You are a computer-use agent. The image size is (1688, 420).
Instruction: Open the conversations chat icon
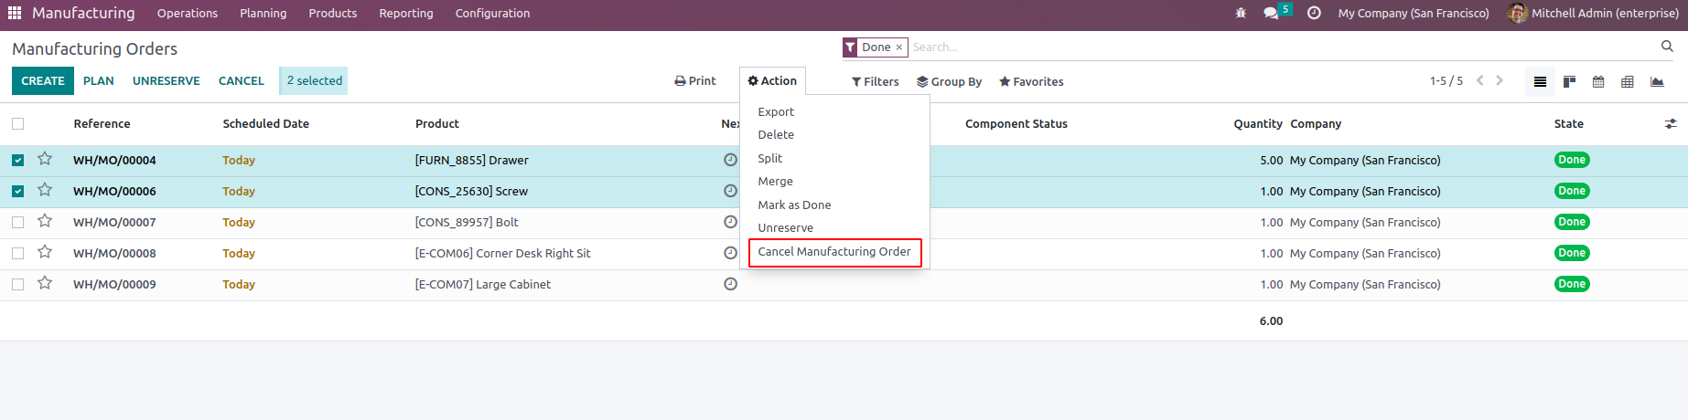coord(1271,14)
